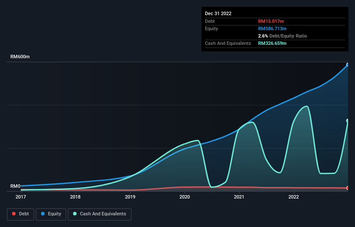This screenshot has height=227, width=355.
Task: Click Cash And Equivalents label in tooltip
Action: click(x=228, y=43)
